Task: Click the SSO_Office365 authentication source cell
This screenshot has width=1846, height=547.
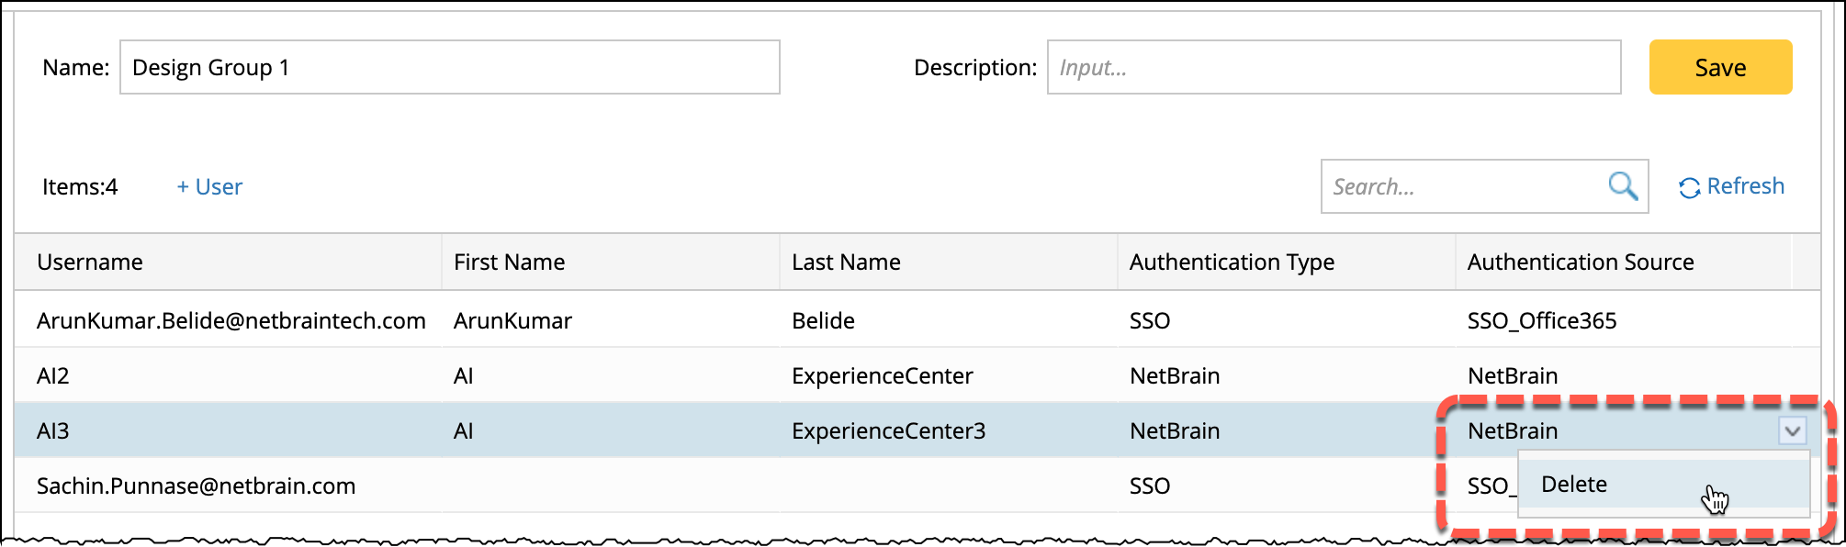Action: (x=1541, y=320)
